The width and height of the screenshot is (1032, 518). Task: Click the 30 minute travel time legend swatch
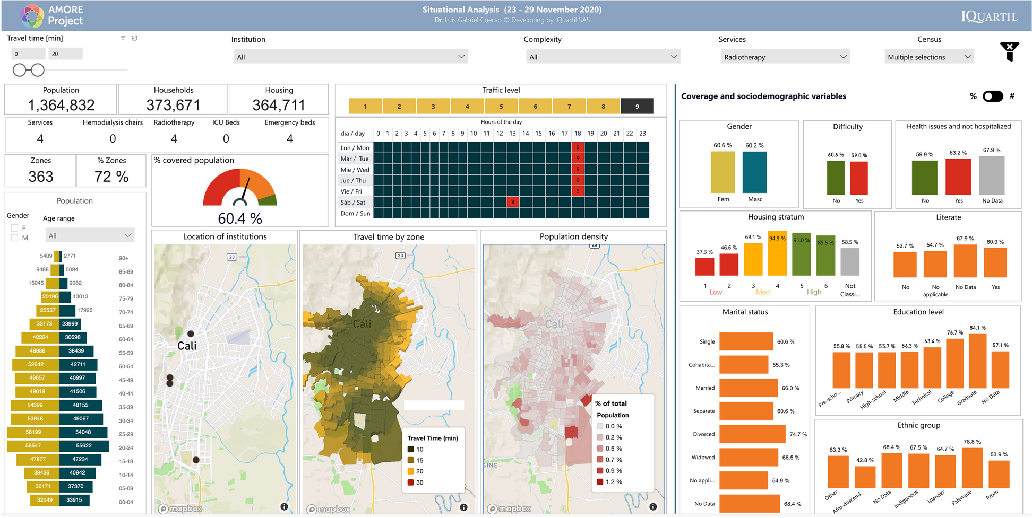point(410,482)
